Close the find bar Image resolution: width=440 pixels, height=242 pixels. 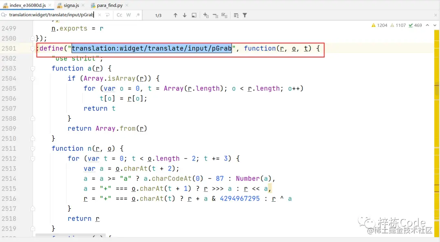click(x=436, y=15)
